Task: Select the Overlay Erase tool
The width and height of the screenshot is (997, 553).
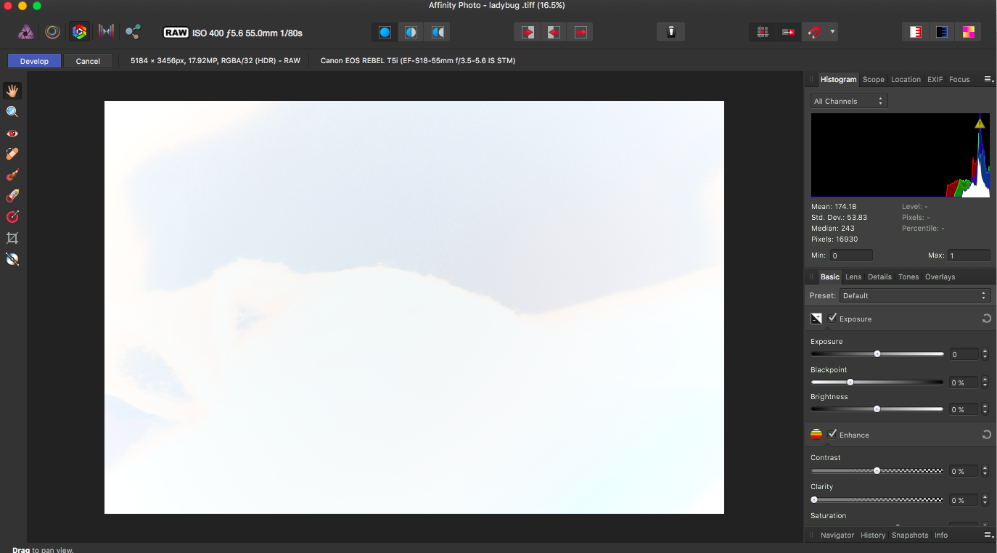Action: (12, 196)
